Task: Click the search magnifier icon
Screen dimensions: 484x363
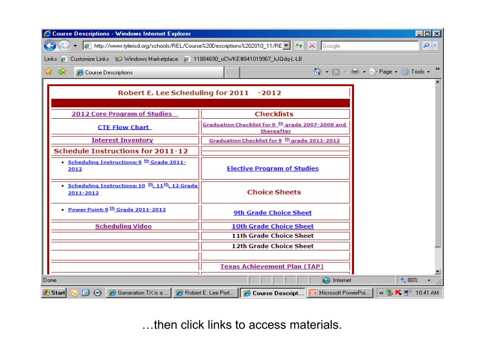Action: (x=426, y=46)
